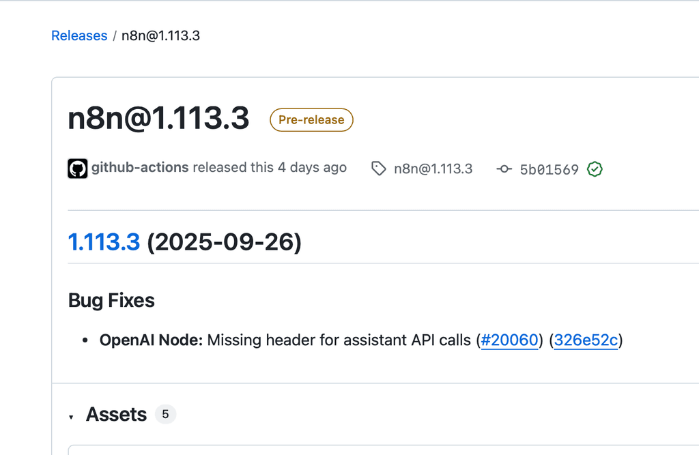Click the Pre-release badge
This screenshot has width=699, height=455.
click(311, 120)
